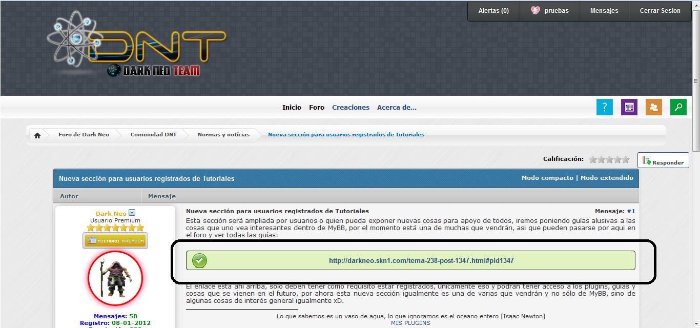Open the Foro navigation item
The width and height of the screenshot is (700, 328).
coord(316,108)
